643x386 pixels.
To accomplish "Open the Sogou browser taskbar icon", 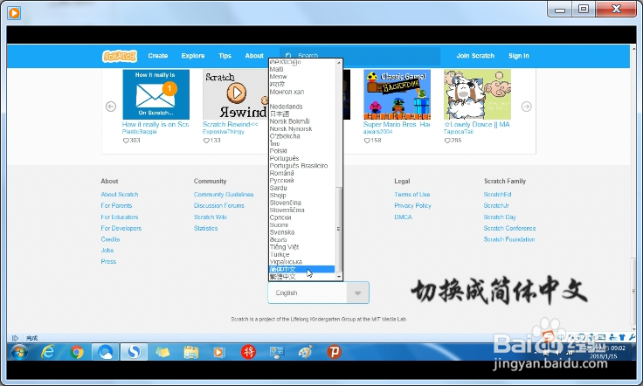I will pos(134,352).
